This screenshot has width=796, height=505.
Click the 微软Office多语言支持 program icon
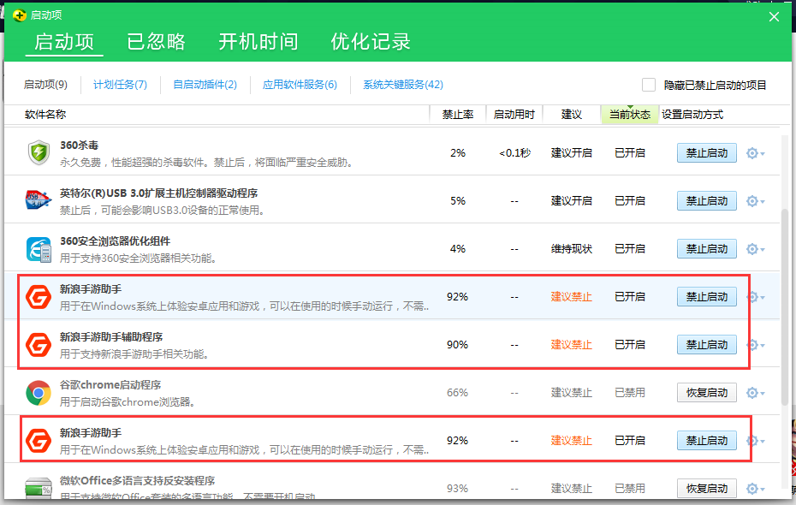click(39, 487)
